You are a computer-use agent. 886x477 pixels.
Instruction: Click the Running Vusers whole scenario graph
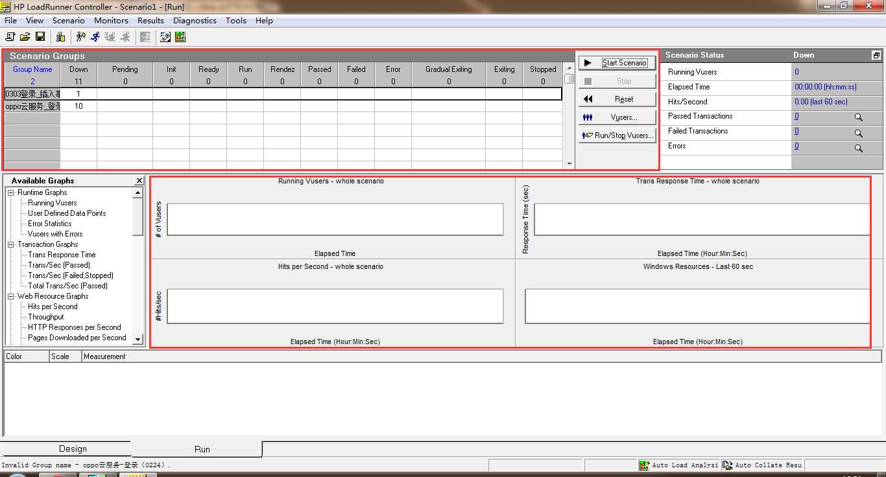(335, 220)
